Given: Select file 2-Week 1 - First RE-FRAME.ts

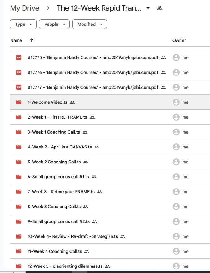Looking at the screenshot, I should pyautogui.click(x=57, y=117).
